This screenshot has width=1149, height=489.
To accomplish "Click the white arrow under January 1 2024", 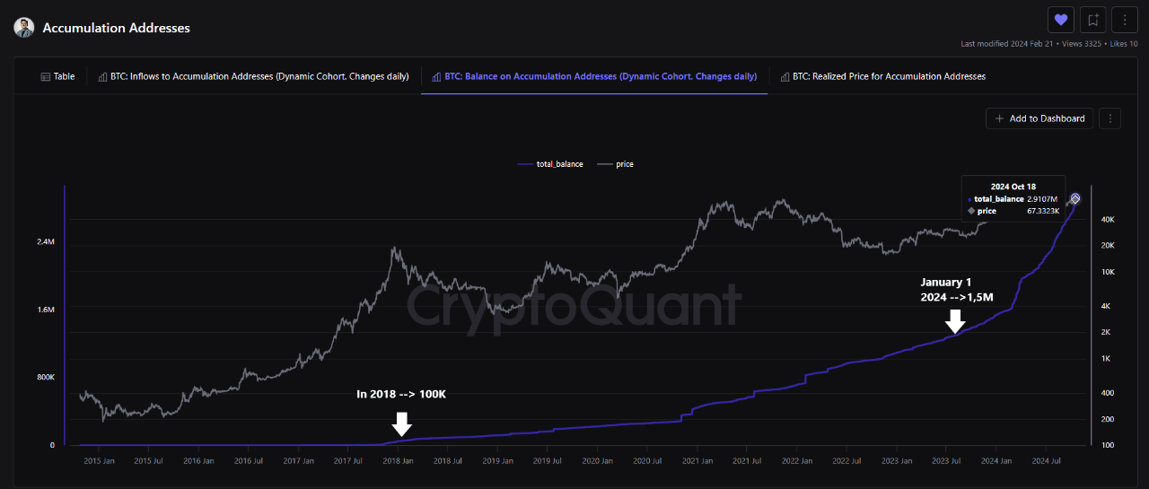I will pos(955,320).
